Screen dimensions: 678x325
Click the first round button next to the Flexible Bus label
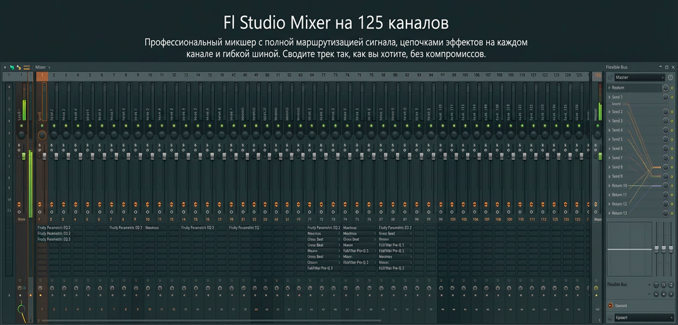coord(656,285)
